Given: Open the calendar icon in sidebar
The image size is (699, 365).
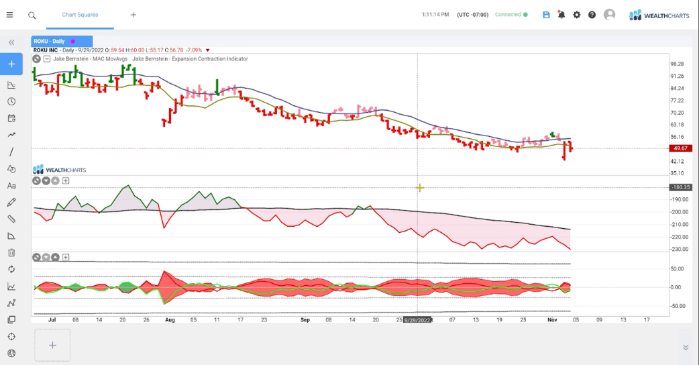Looking at the screenshot, I should pos(11,118).
